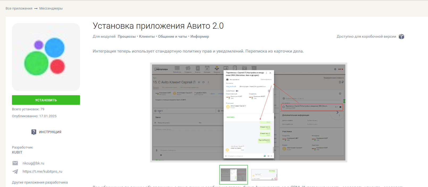Click the box icon for коробочная версия
The width and height of the screenshot is (428, 187).
point(401,37)
